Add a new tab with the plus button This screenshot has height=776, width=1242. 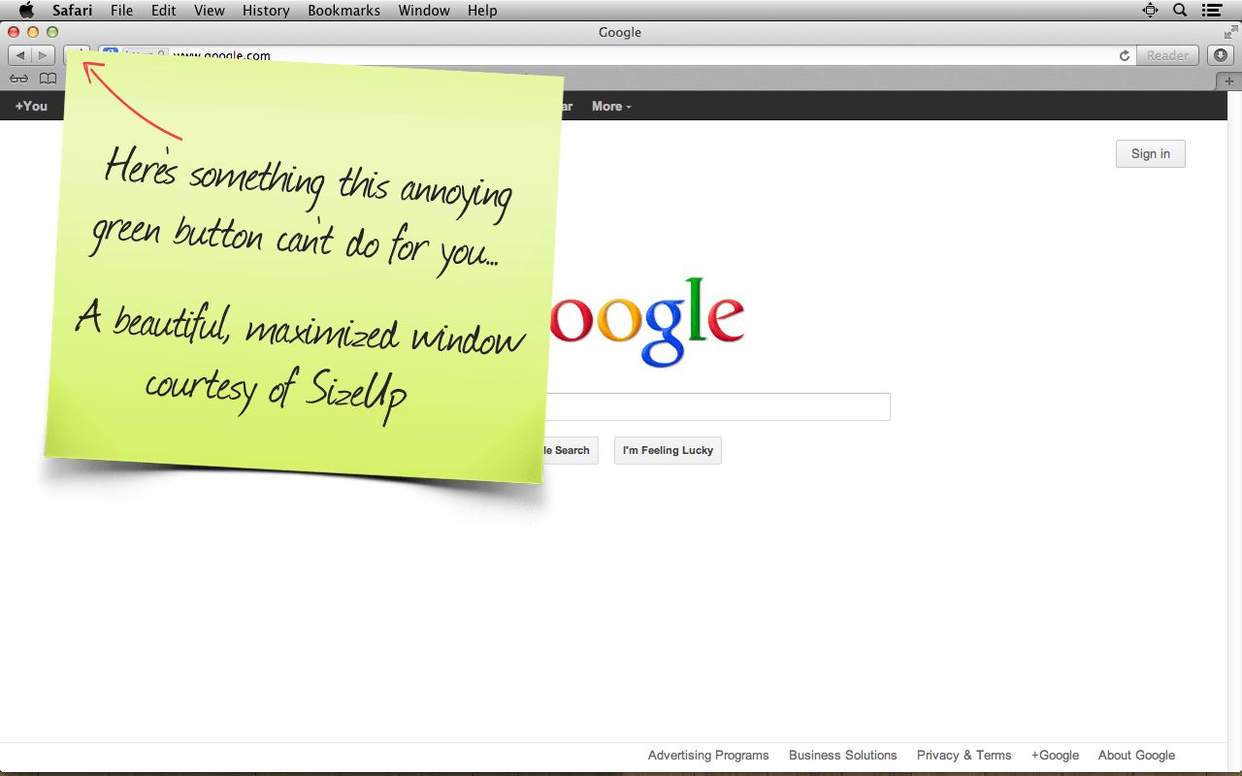(1229, 81)
